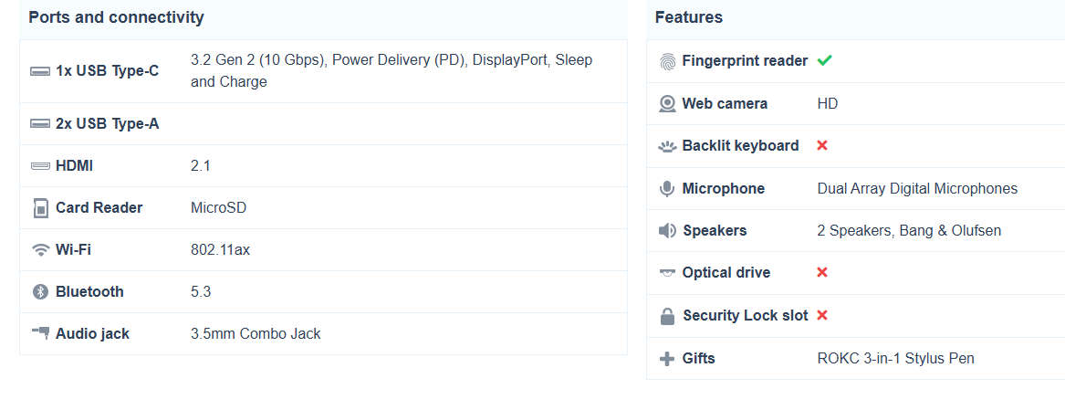Screen dimensions: 1065x410
Task: Click the Wi-Fi signal icon
Action: click(40, 250)
